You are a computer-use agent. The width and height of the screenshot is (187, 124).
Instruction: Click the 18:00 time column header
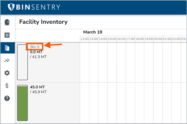click(140, 39)
